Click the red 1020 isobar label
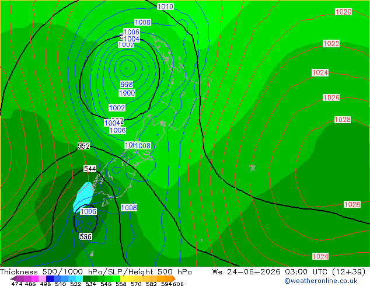This screenshot has width=370, height=286. pyautogui.click(x=344, y=12)
